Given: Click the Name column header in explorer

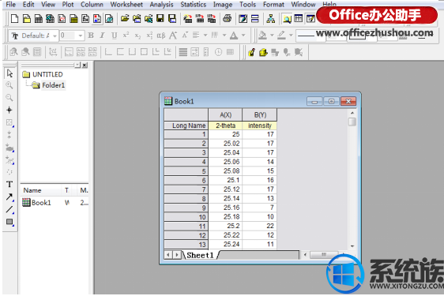Looking at the screenshot, I should (32, 190).
